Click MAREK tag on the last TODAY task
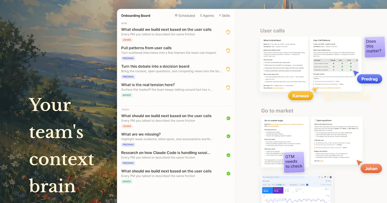The width and height of the screenshot is (387, 203). 127,181
